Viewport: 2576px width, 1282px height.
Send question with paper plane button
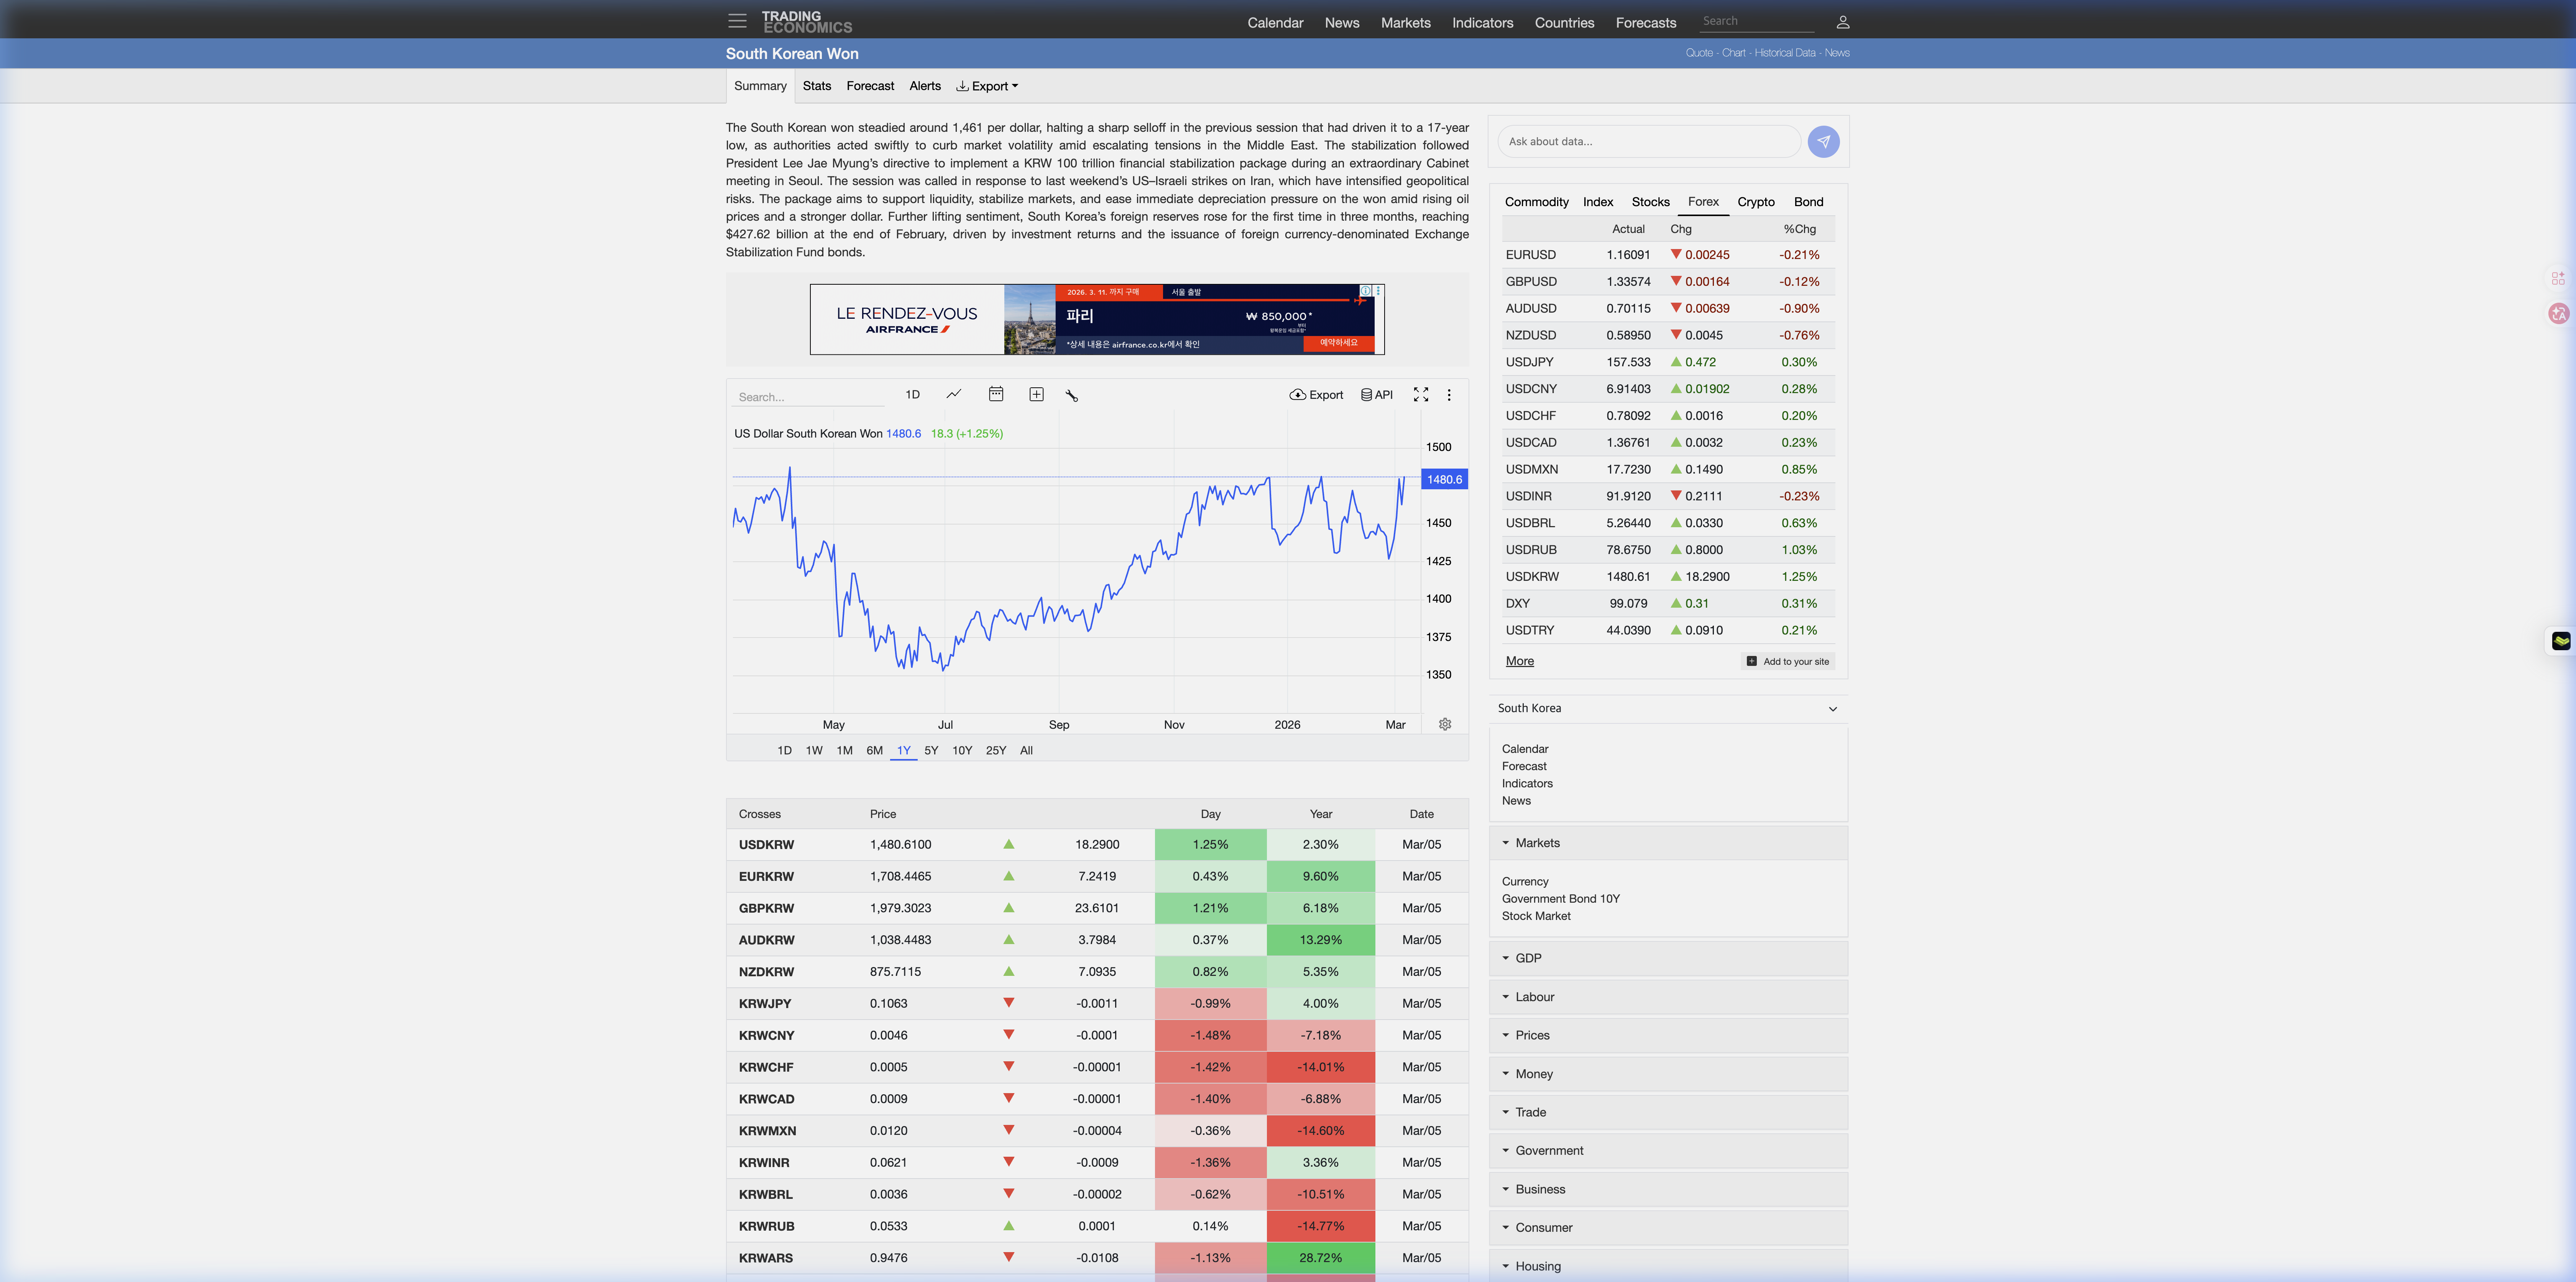1823,142
